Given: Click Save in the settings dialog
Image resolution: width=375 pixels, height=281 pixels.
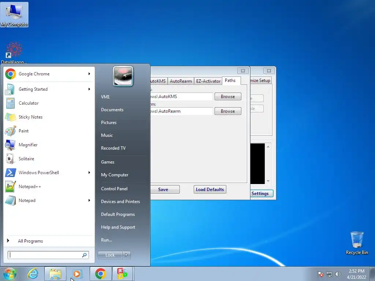Looking at the screenshot, I should [x=165, y=190].
